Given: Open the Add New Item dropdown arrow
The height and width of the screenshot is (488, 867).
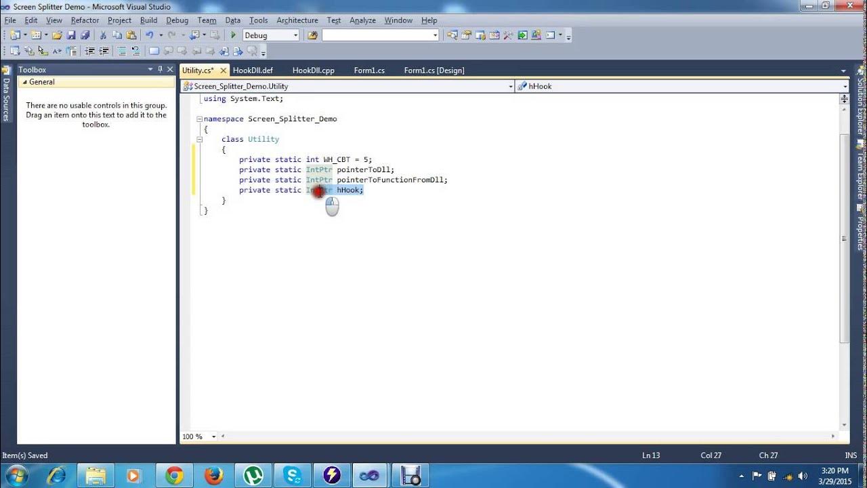Looking at the screenshot, I should point(46,35).
